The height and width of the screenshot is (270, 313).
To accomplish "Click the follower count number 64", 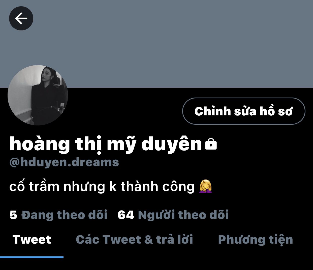I will pyautogui.click(x=126, y=215).
